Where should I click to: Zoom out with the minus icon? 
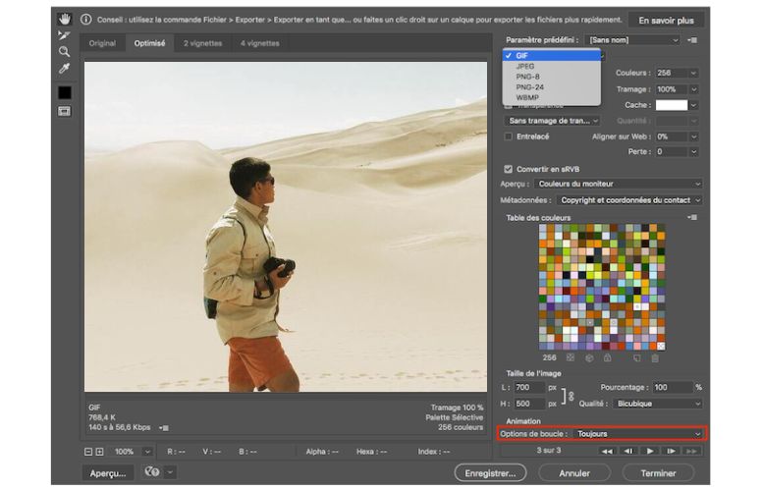(x=88, y=452)
